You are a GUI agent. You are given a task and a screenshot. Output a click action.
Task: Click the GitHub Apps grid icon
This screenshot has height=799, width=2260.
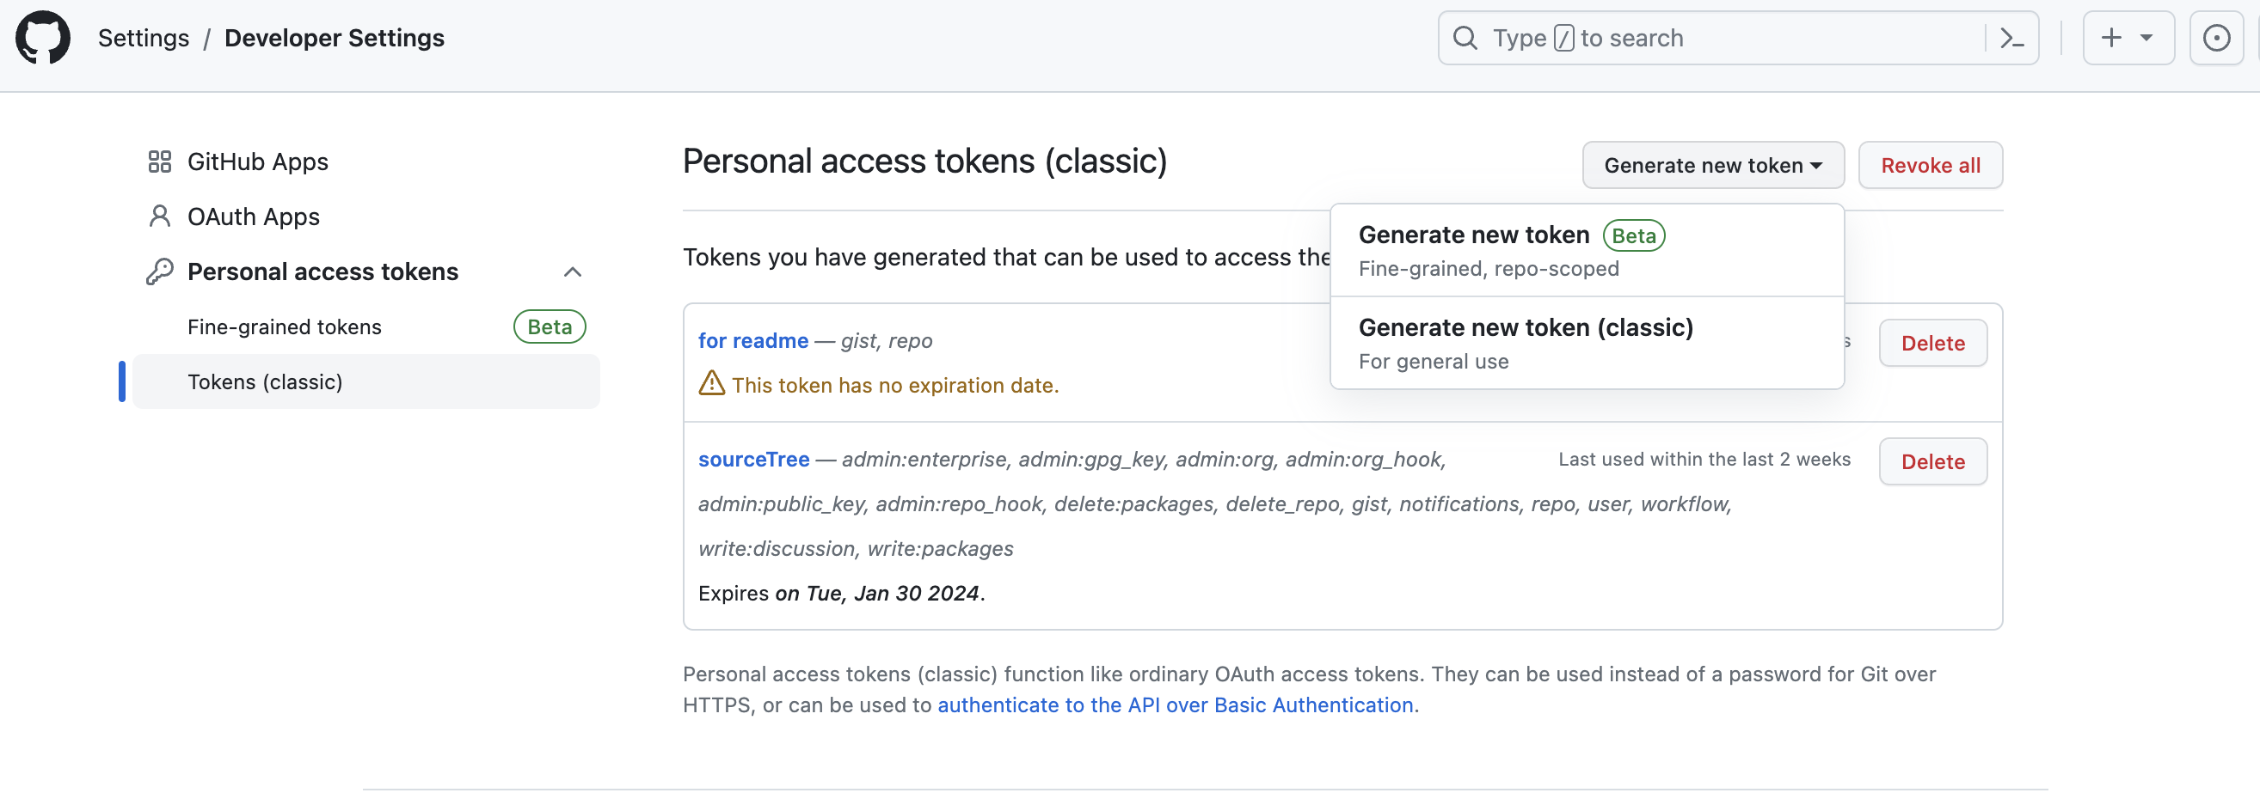coord(159,162)
